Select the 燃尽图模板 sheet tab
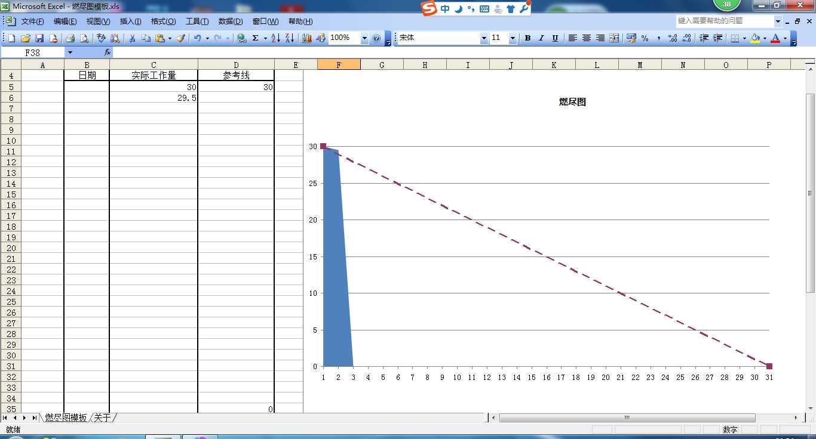The image size is (816, 439). [x=66, y=418]
